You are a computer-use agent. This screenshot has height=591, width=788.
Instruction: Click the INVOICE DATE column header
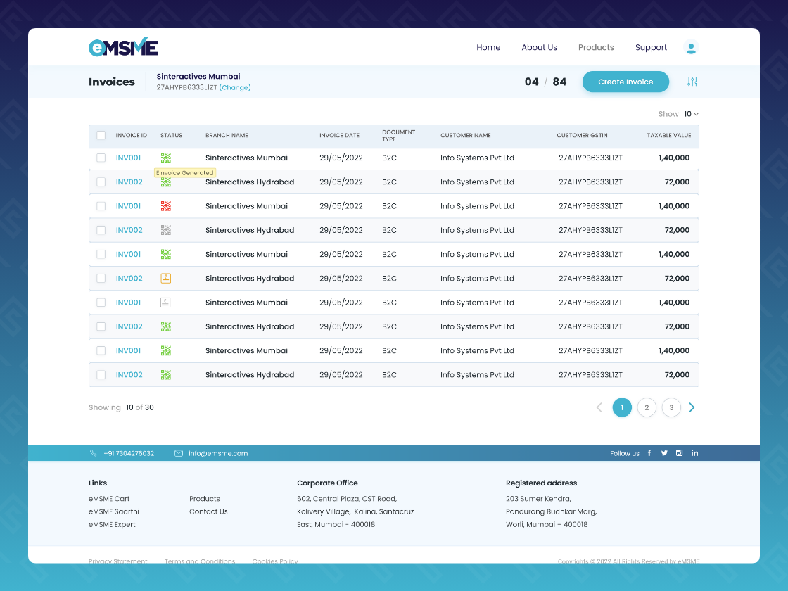[x=339, y=135]
